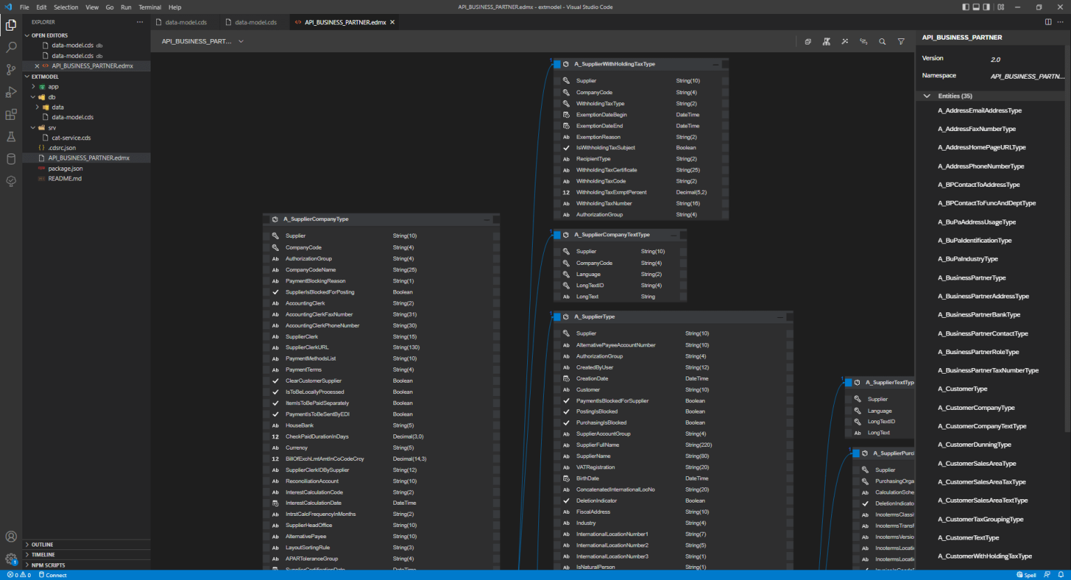The height and width of the screenshot is (580, 1071).
Task: Click the copy diagram icon in the diagram toolbar
Action: coord(807,42)
